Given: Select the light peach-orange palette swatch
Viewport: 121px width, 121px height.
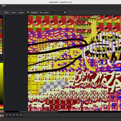Looking at the screenshot, I should coord(1,50).
